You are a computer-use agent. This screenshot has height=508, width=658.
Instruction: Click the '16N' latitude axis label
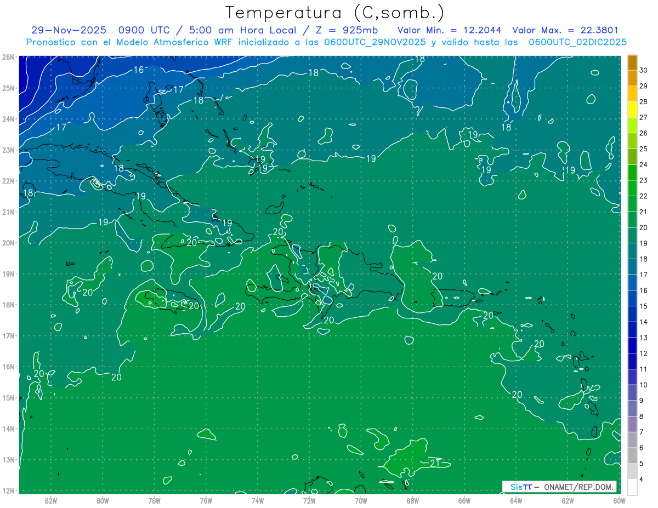pos(8,367)
